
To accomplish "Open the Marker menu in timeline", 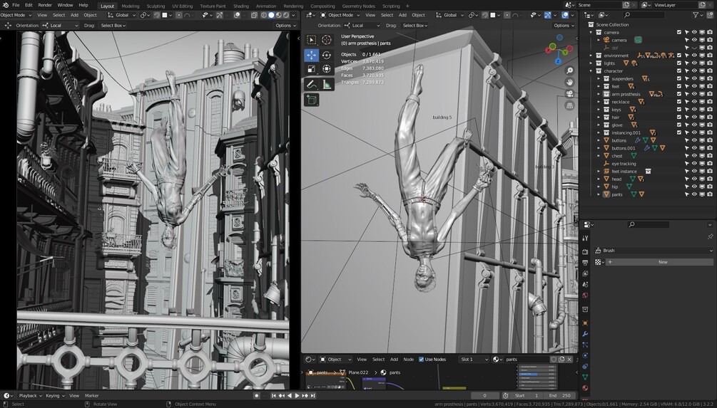I will (91, 396).
